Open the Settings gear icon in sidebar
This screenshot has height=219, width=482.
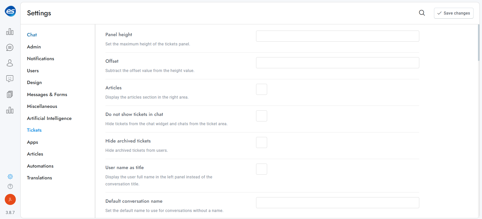pos(10,176)
